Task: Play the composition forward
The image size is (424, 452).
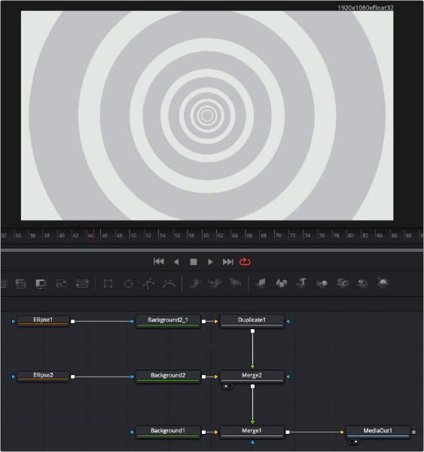Action: (x=210, y=261)
